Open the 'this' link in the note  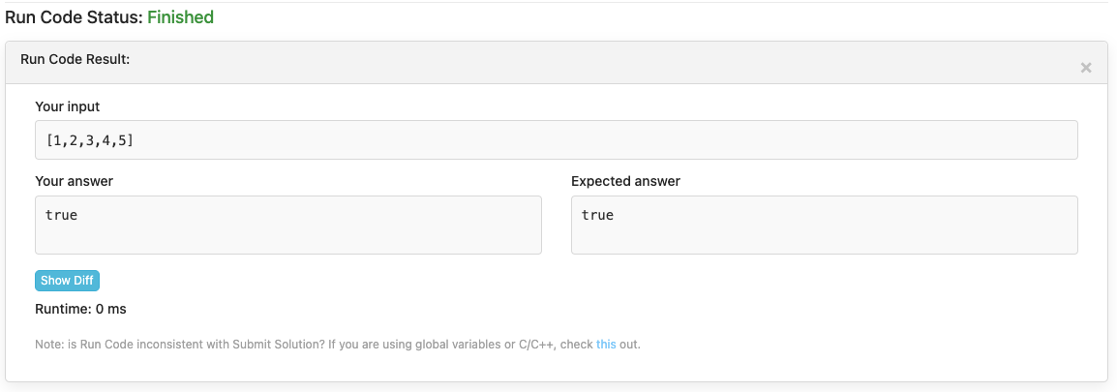606,345
